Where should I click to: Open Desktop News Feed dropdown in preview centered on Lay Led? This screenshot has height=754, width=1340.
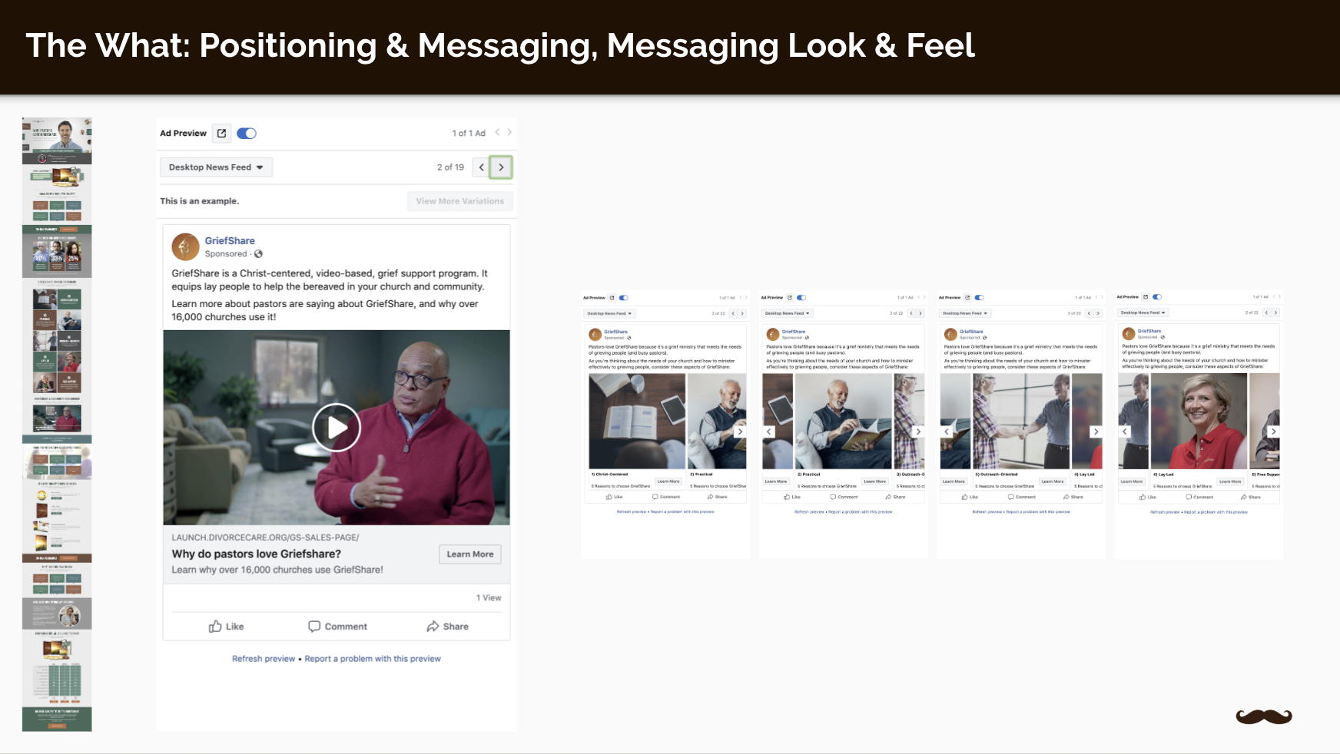coord(1143,313)
